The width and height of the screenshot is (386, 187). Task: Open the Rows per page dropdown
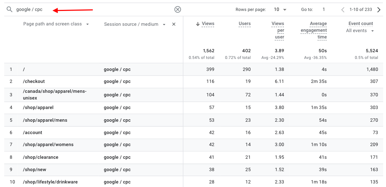[x=280, y=10]
